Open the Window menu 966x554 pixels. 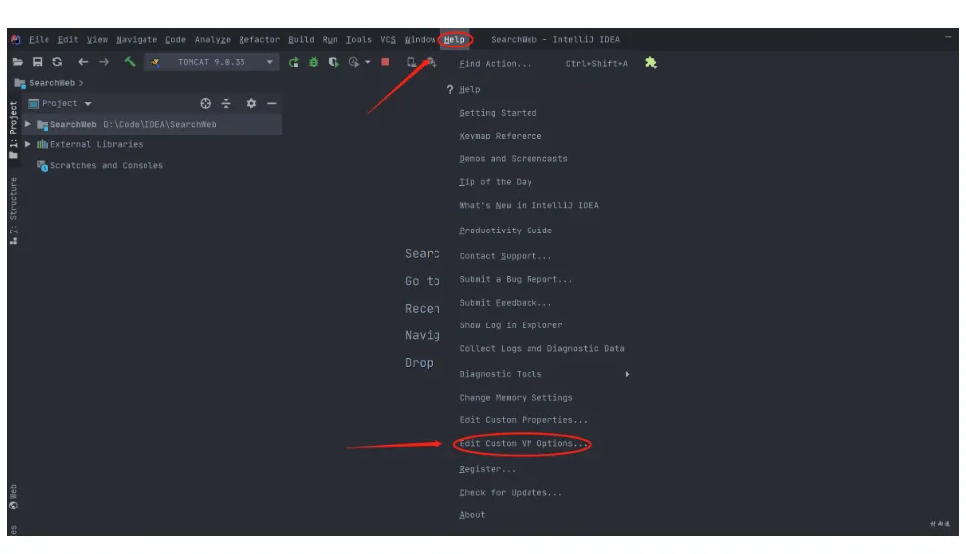(420, 39)
